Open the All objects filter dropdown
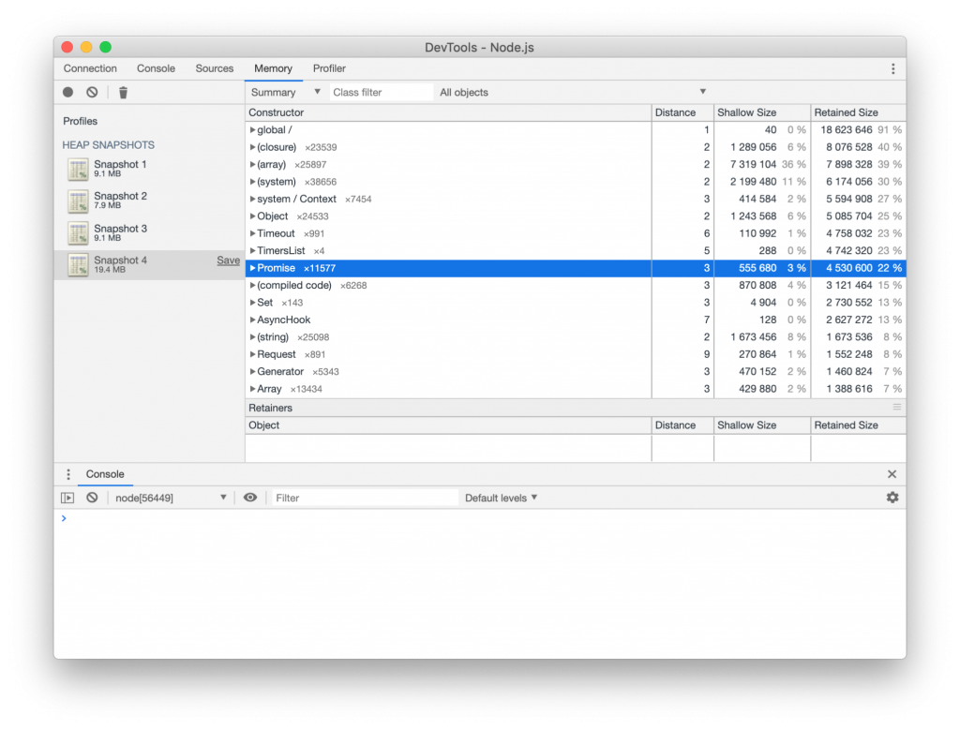 573,93
